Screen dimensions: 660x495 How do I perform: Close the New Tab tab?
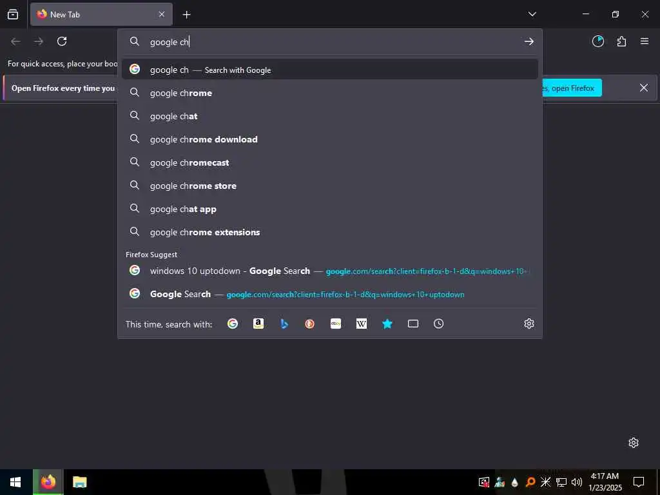click(x=162, y=14)
